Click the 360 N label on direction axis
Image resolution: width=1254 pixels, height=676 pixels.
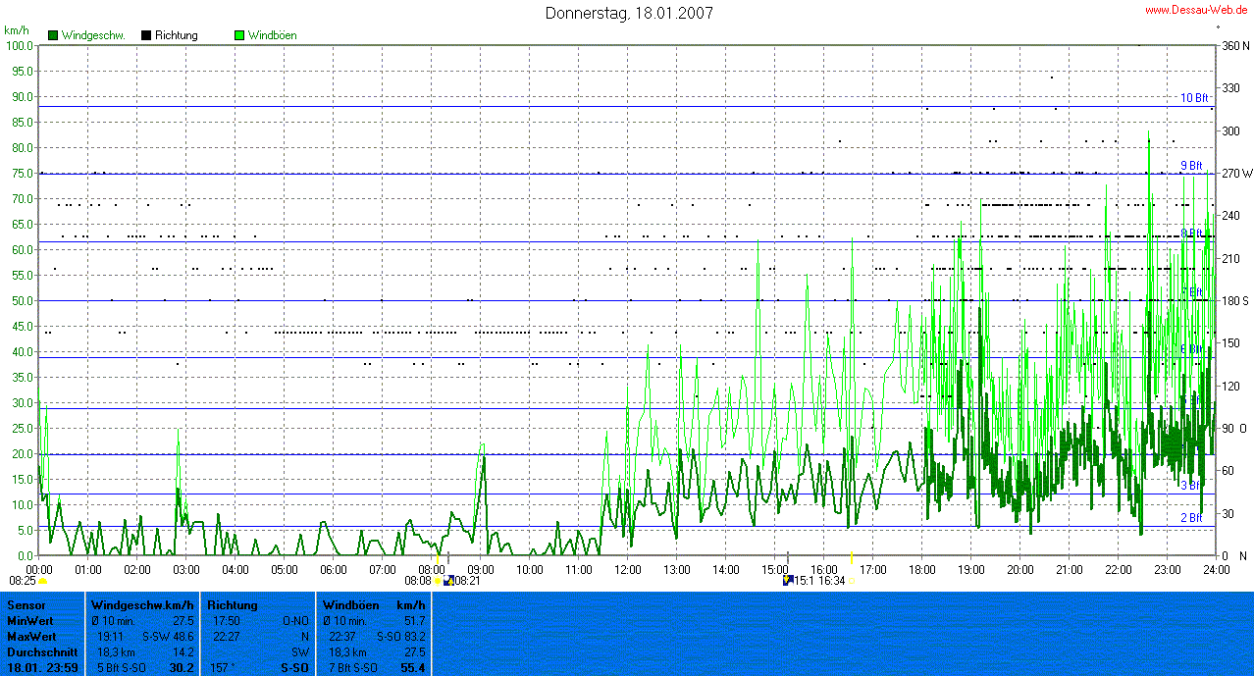pos(1234,46)
